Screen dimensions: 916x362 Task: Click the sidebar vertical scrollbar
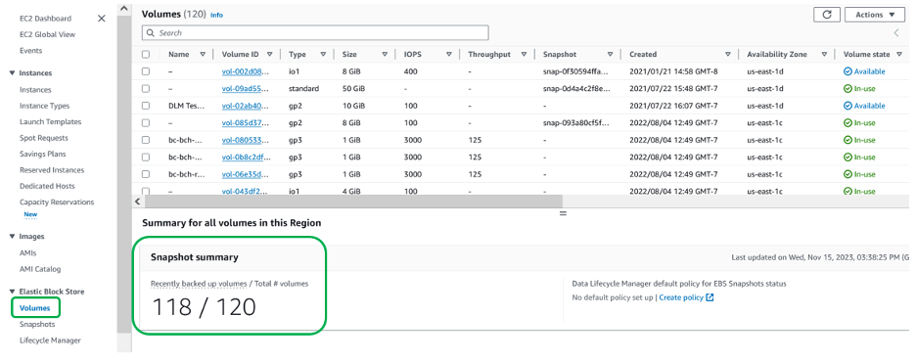[124, 175]
